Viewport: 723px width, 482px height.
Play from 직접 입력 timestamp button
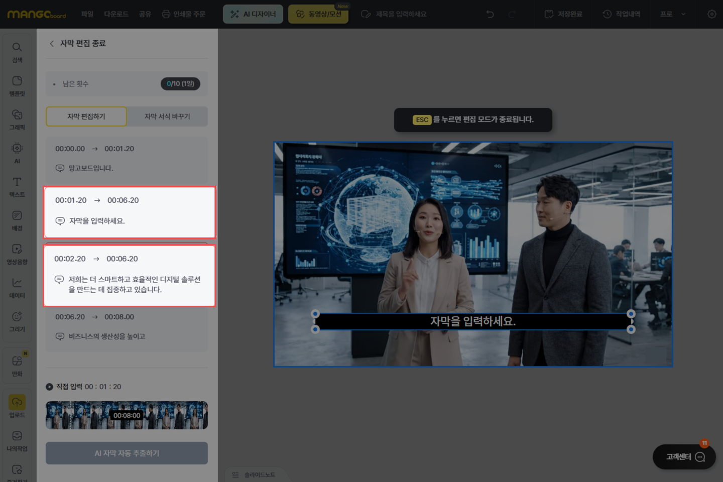point(49,387)
